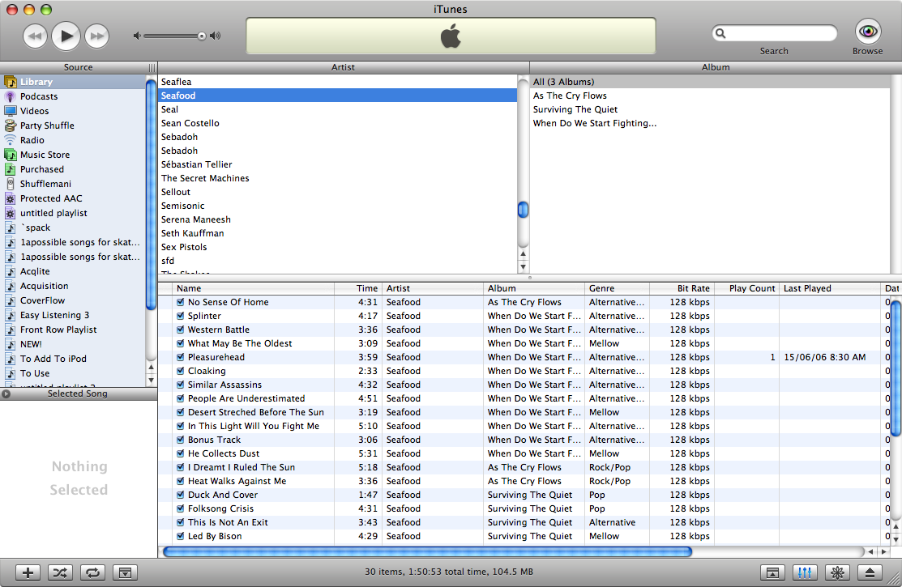Screen dimensions: 902x587
Task: Select Party Shuffle
Action: pos(73,125)
